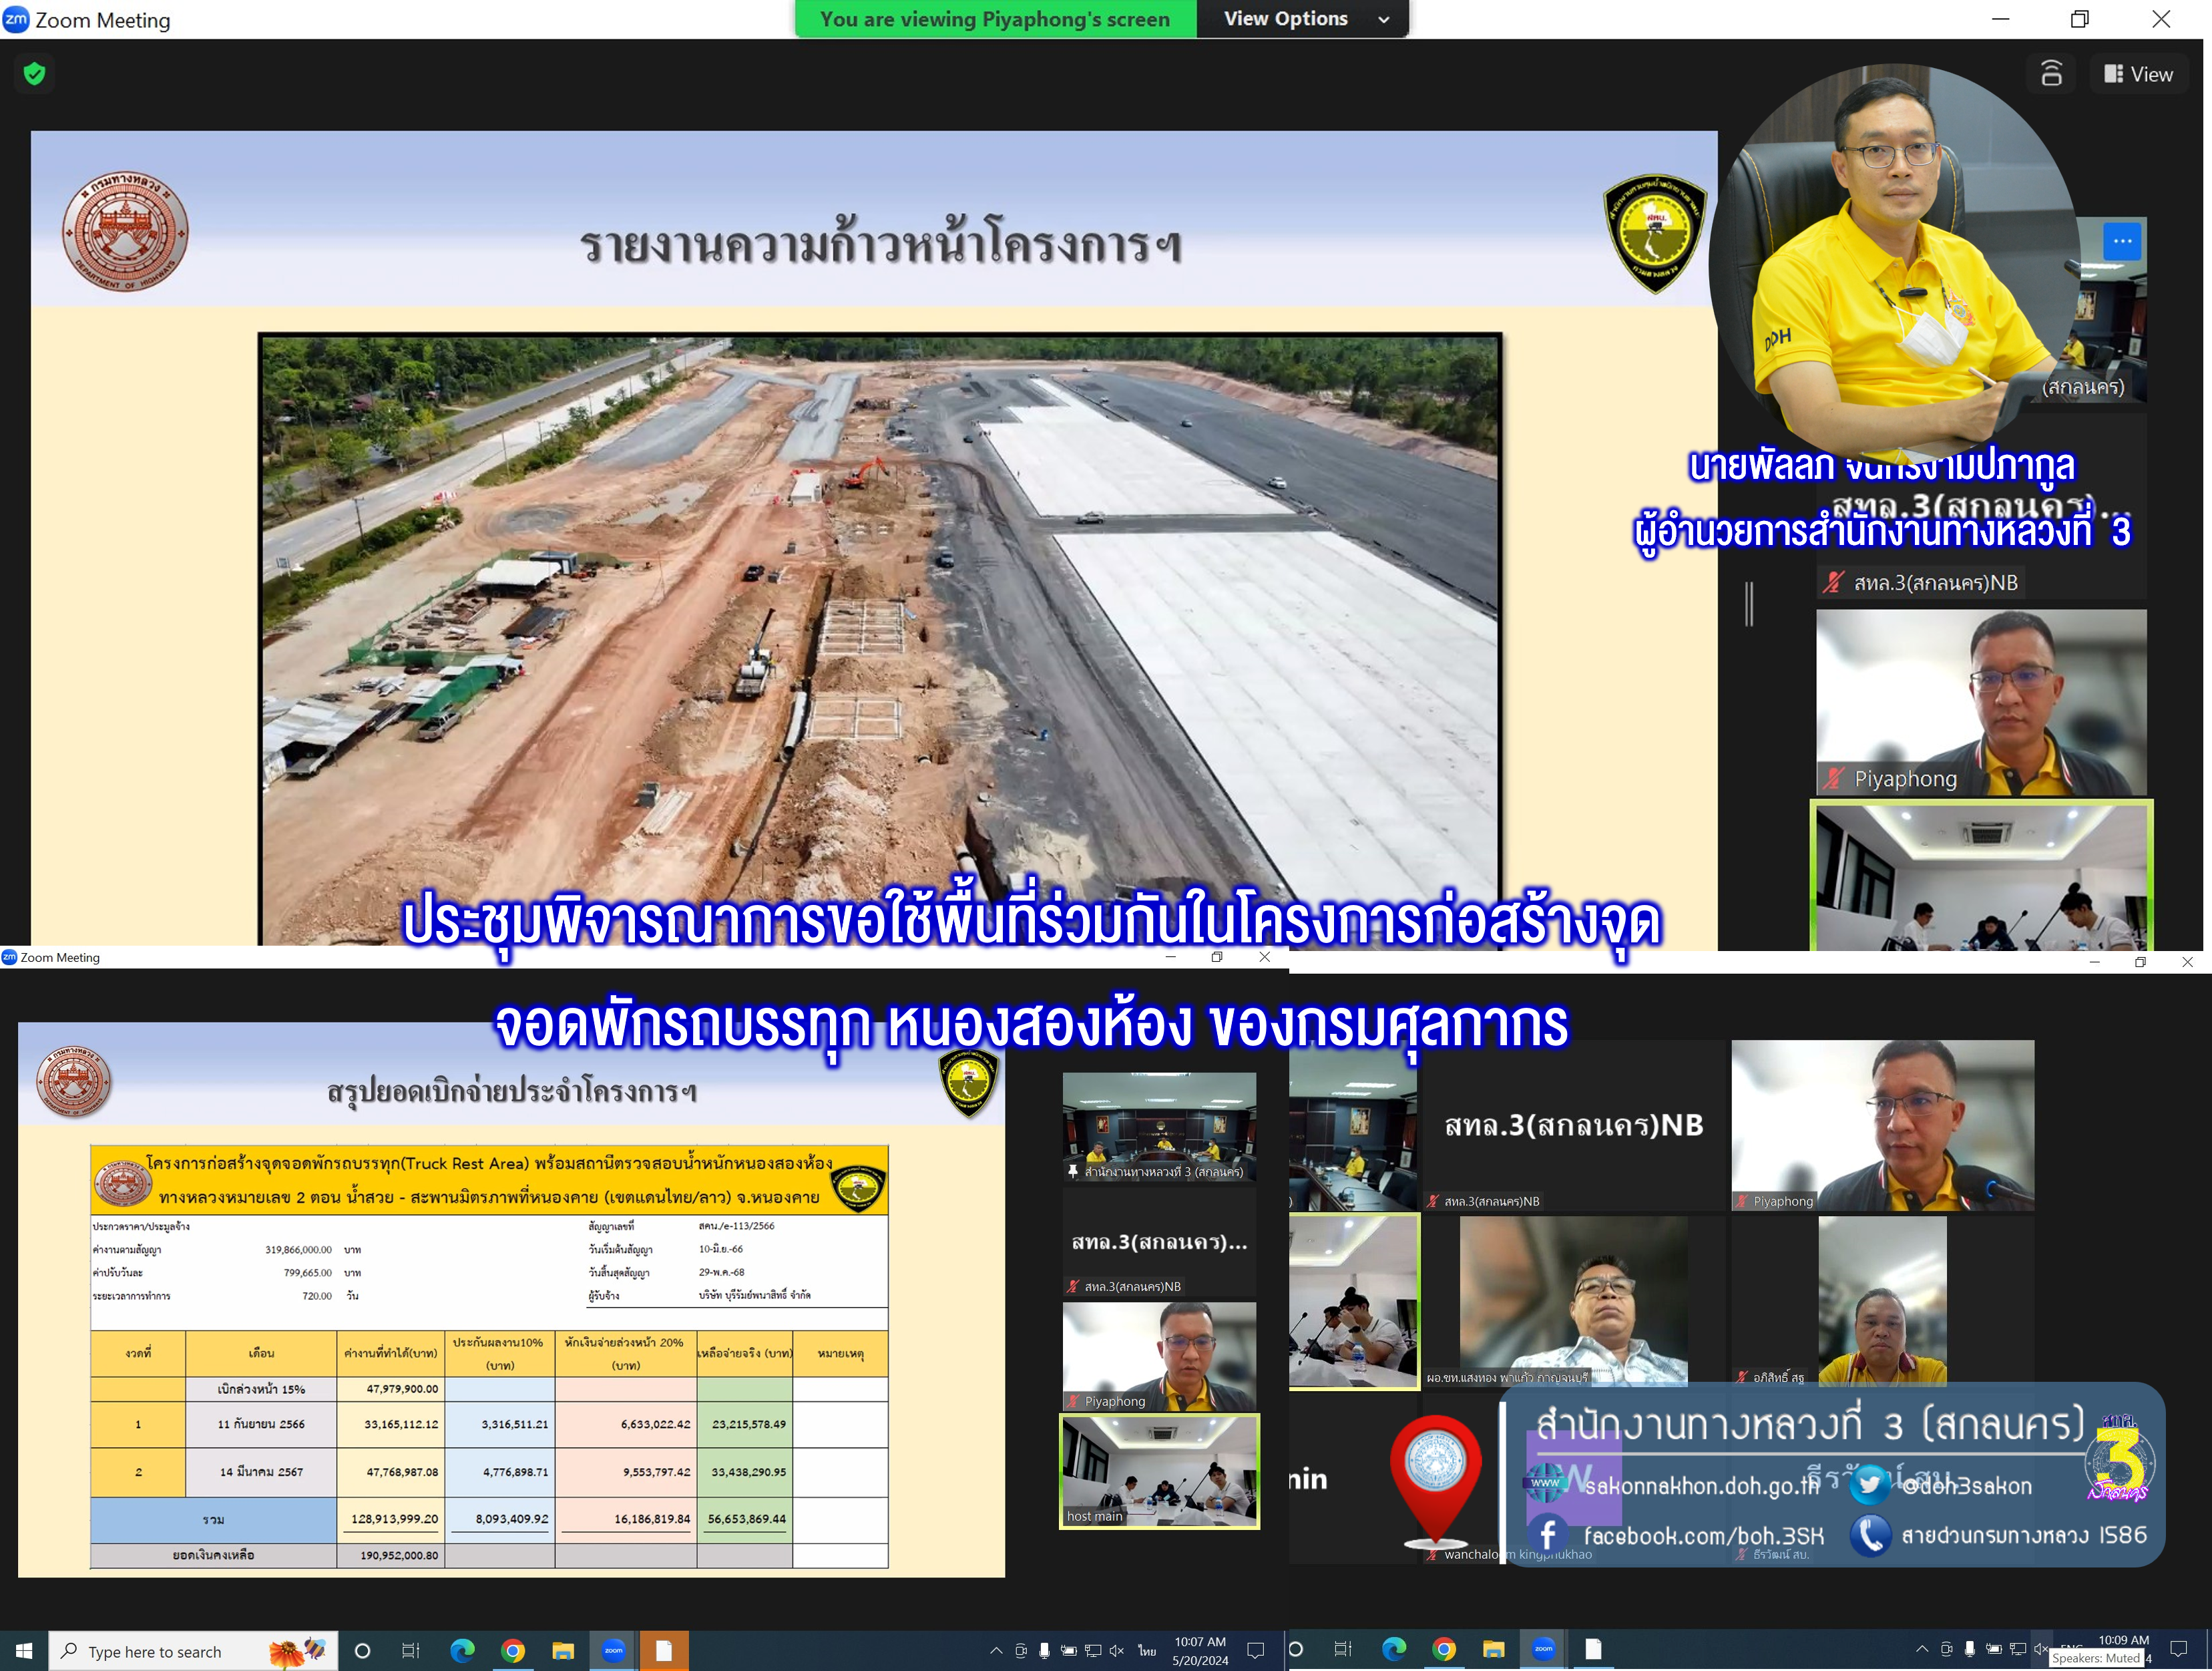Switch the ไทย input language indicator
The width and height of the screenshot is (2212, 1671).
pyautogui.click(x=1146, y=1651)
